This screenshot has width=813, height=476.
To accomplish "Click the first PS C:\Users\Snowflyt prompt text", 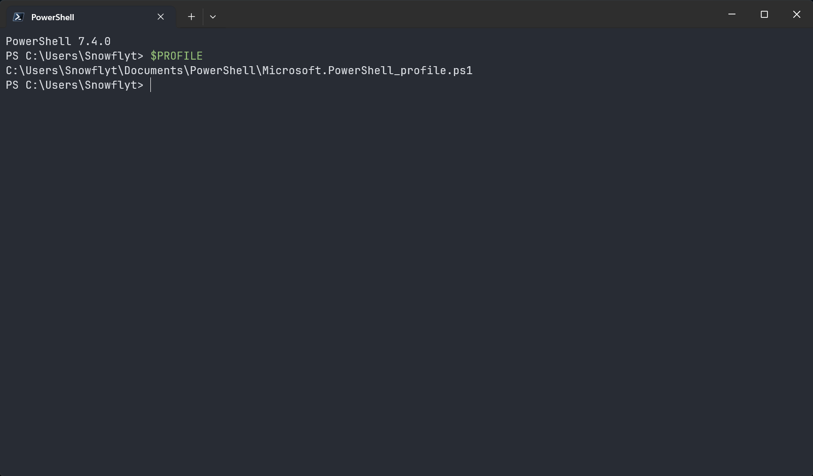I will coord(74,55).
